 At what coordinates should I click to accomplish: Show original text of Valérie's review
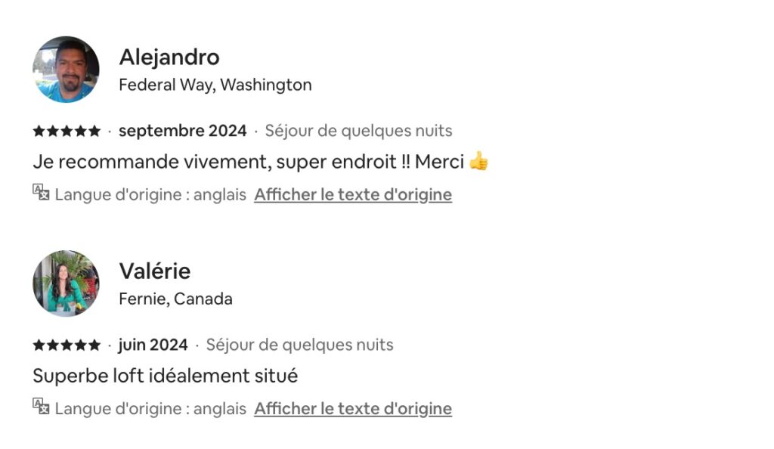[353, 409]
